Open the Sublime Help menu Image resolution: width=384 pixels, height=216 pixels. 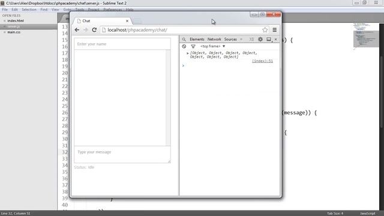130,10
